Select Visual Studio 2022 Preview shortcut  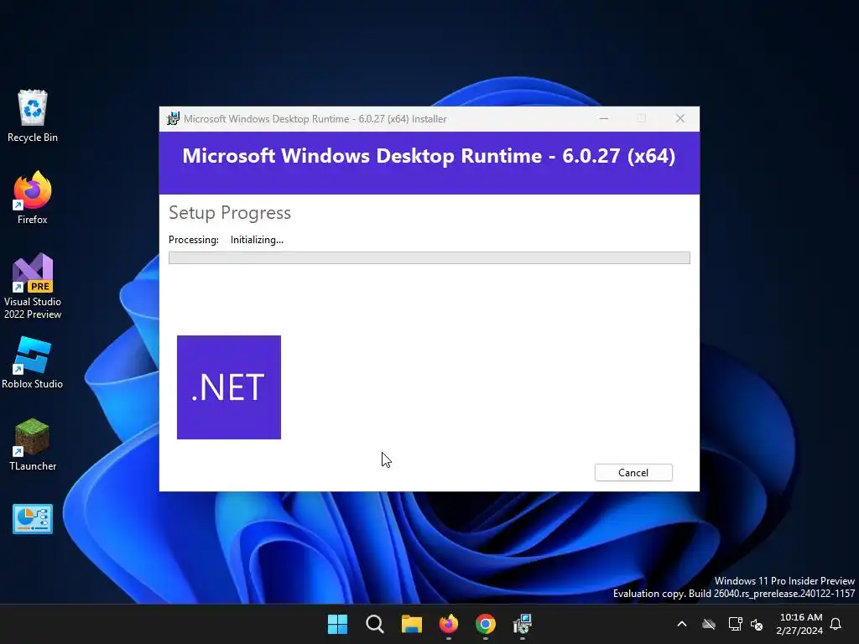click(33, 287)
